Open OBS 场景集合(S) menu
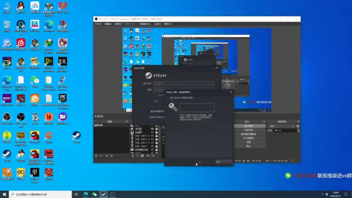This screenshot has width=352, height=198. [x=145, y=24]
